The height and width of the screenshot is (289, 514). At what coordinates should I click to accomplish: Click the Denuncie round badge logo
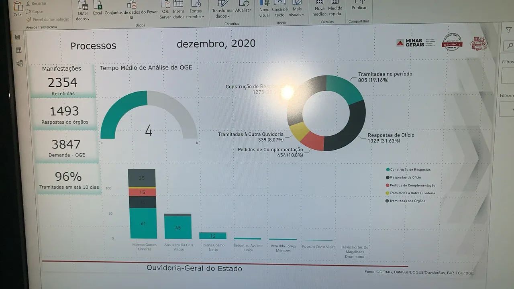point(452,42)
